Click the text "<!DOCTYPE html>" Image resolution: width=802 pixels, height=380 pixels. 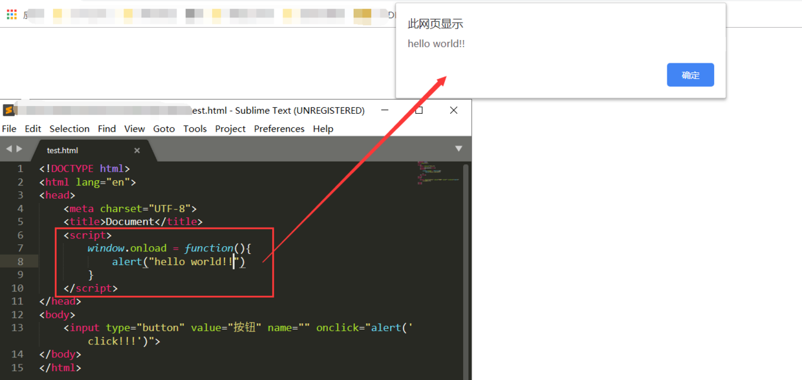[x=84, y=169]
